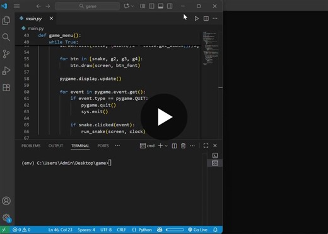Image resolution: width=328 pixels, height=234 pixels.
Task: Select the TERMINAL panel tab
Action: click(80, 146)
